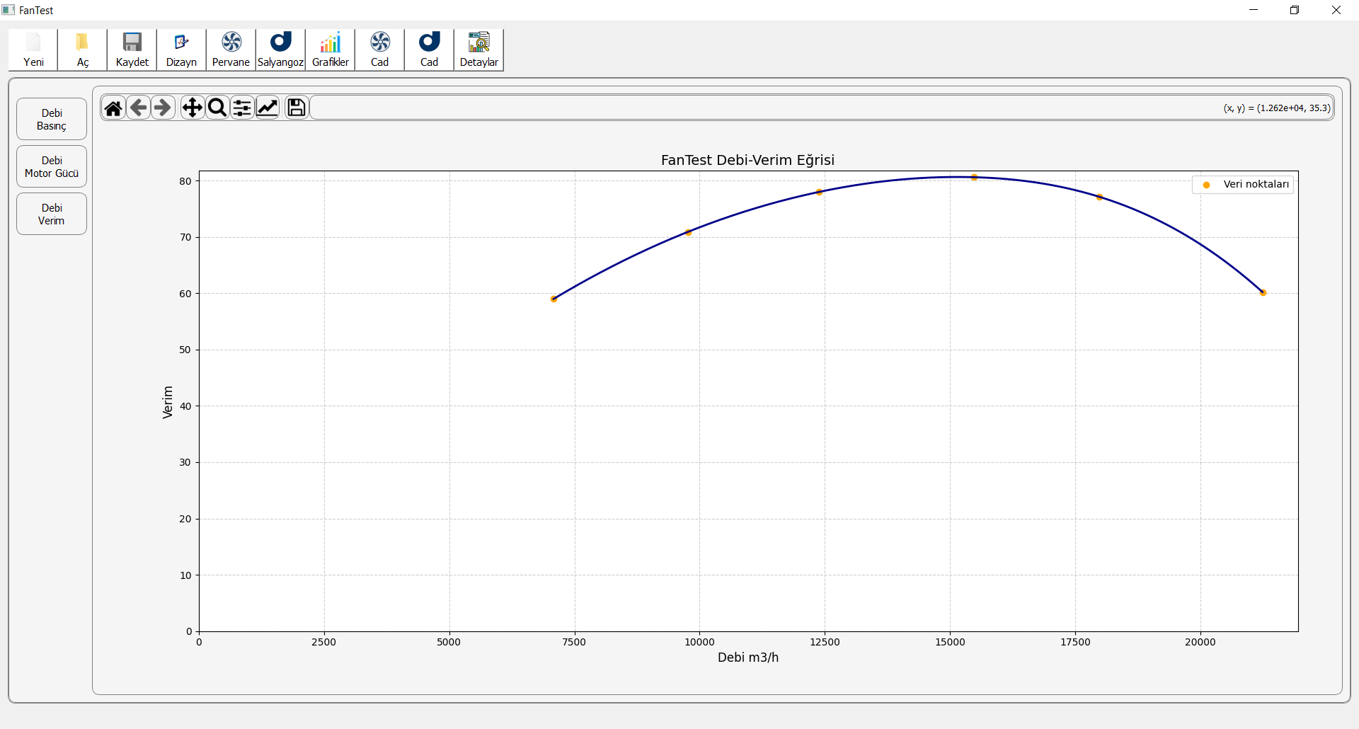Open the Detaylar details page
Viewport: 1359px width, 729px height.
(x=478, y=50)
